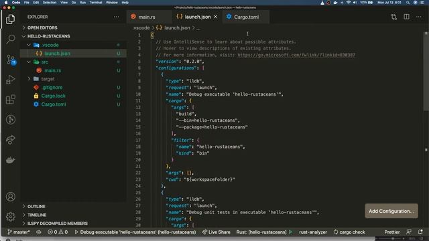Click Rust: [hello-rustaceans] status item

point(261,232)
